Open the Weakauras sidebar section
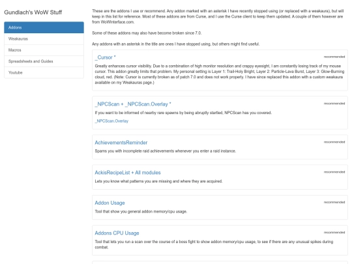The image size is (352, 264). pyautogui.click(x=44, y=39)
